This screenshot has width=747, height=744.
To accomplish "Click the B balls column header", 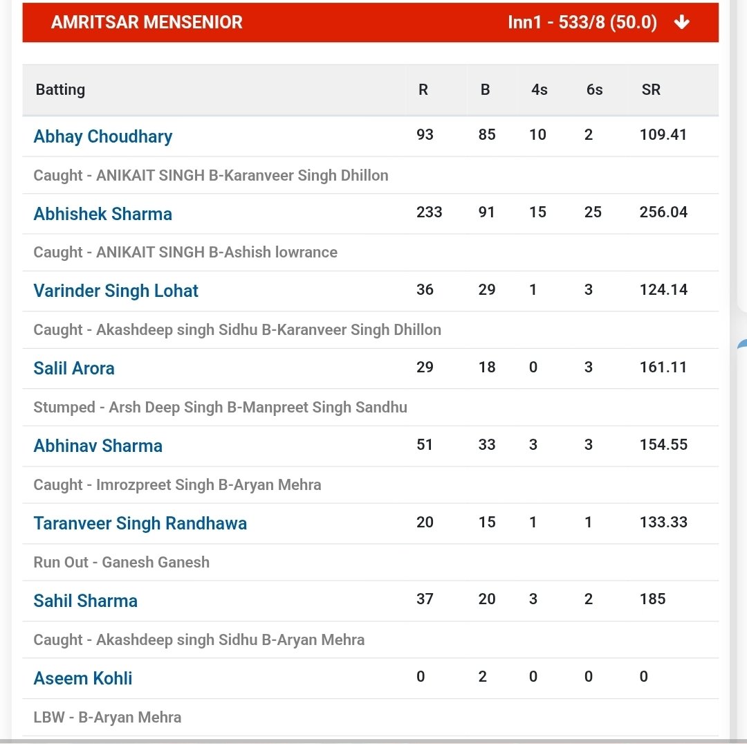I will pyautogui.click(x=485, y=89).
